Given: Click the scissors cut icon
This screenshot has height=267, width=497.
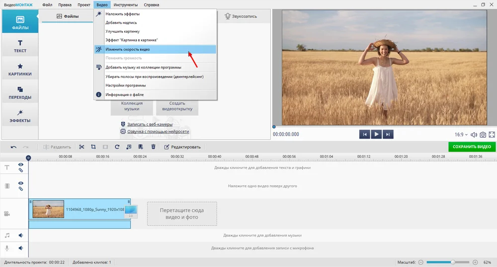Looking at the screenshot, I should pyautogui.click(x=82, y=147).
